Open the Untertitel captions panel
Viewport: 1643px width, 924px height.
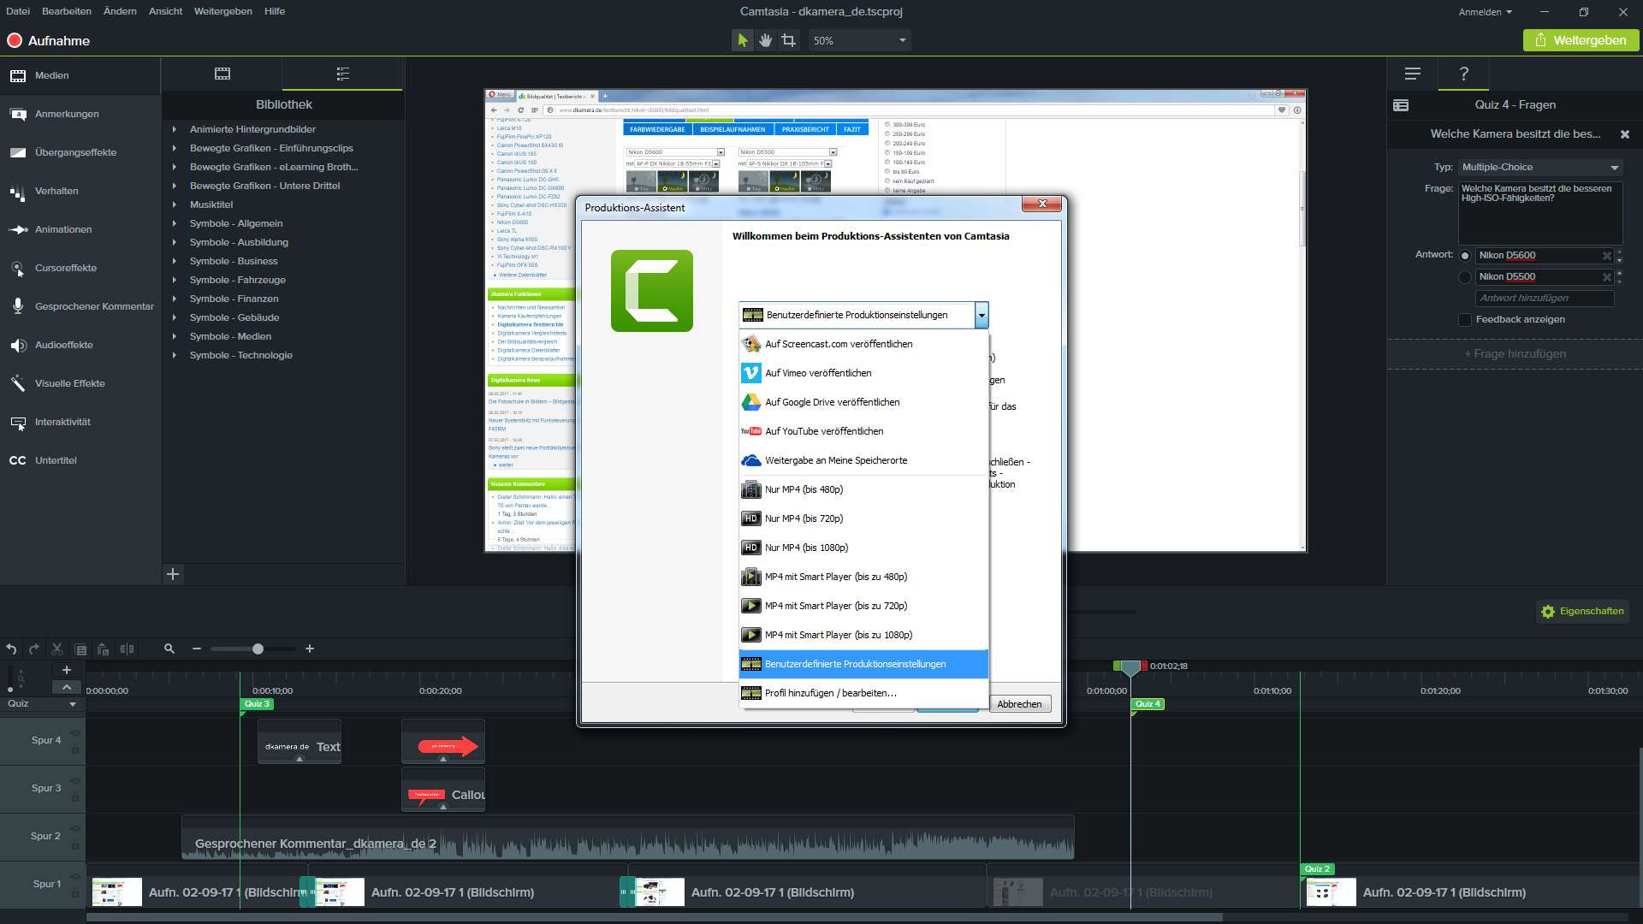(x=56, y=460)
